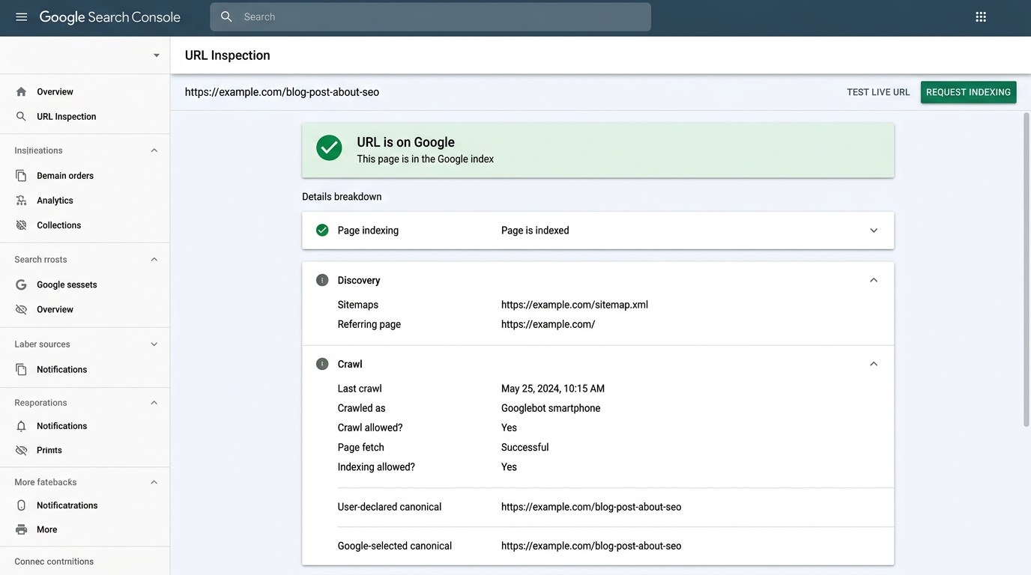Image resolution: width=1031 pixels, height=575 pixels.
Task: Click the Discovery info icon
Action: coord(322,280)
